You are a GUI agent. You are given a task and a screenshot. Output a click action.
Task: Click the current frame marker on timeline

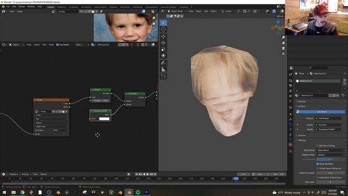[x=235, y=179]
